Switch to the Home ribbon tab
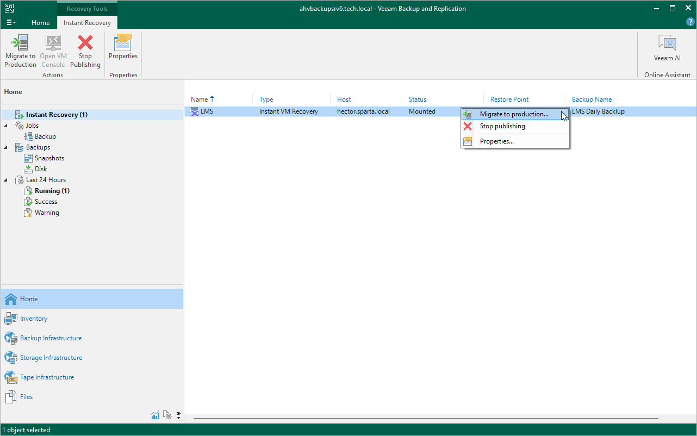Screen dimensions: 697x436 41,23
